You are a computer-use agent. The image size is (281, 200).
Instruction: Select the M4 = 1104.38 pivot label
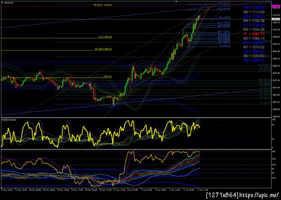click(254, 21)
